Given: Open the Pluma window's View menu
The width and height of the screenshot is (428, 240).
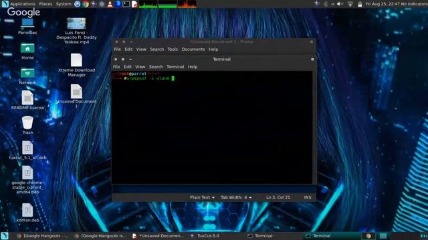Looking at the screenshot, I should coord(141,49).
